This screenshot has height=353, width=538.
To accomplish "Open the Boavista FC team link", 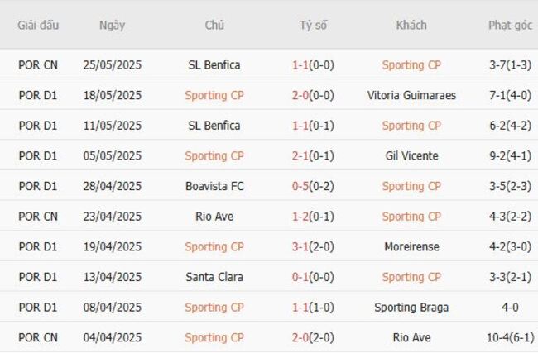I will tap(214, 186).
